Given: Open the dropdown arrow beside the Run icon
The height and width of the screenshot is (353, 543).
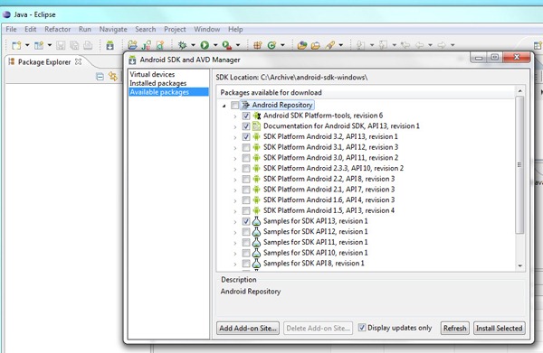Looking at the screenshot, I should (215, 45).
